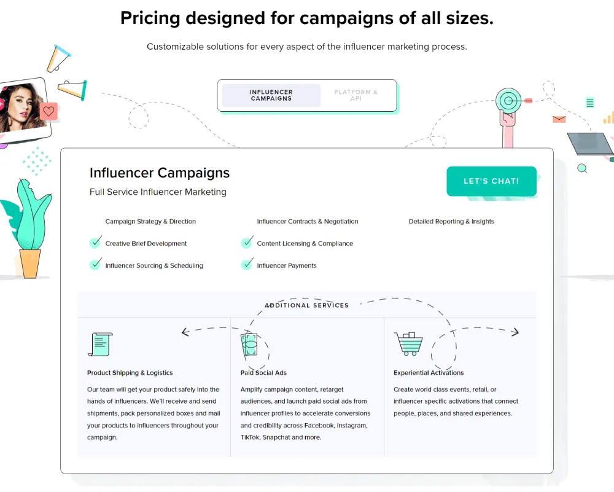Click the Let's Chat! button
Screen dimensions: 614x492
click(491, 181)
